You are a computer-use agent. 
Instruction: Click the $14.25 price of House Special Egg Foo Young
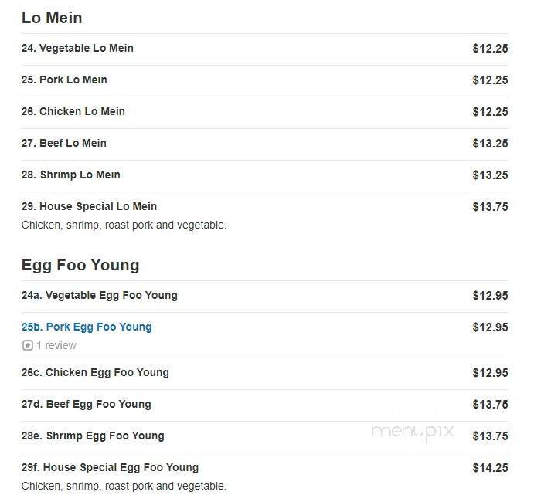point(490,467)
